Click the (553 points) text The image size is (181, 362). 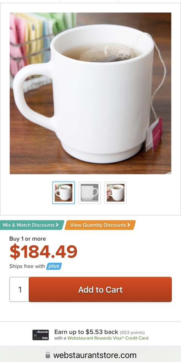click(132, 333)
